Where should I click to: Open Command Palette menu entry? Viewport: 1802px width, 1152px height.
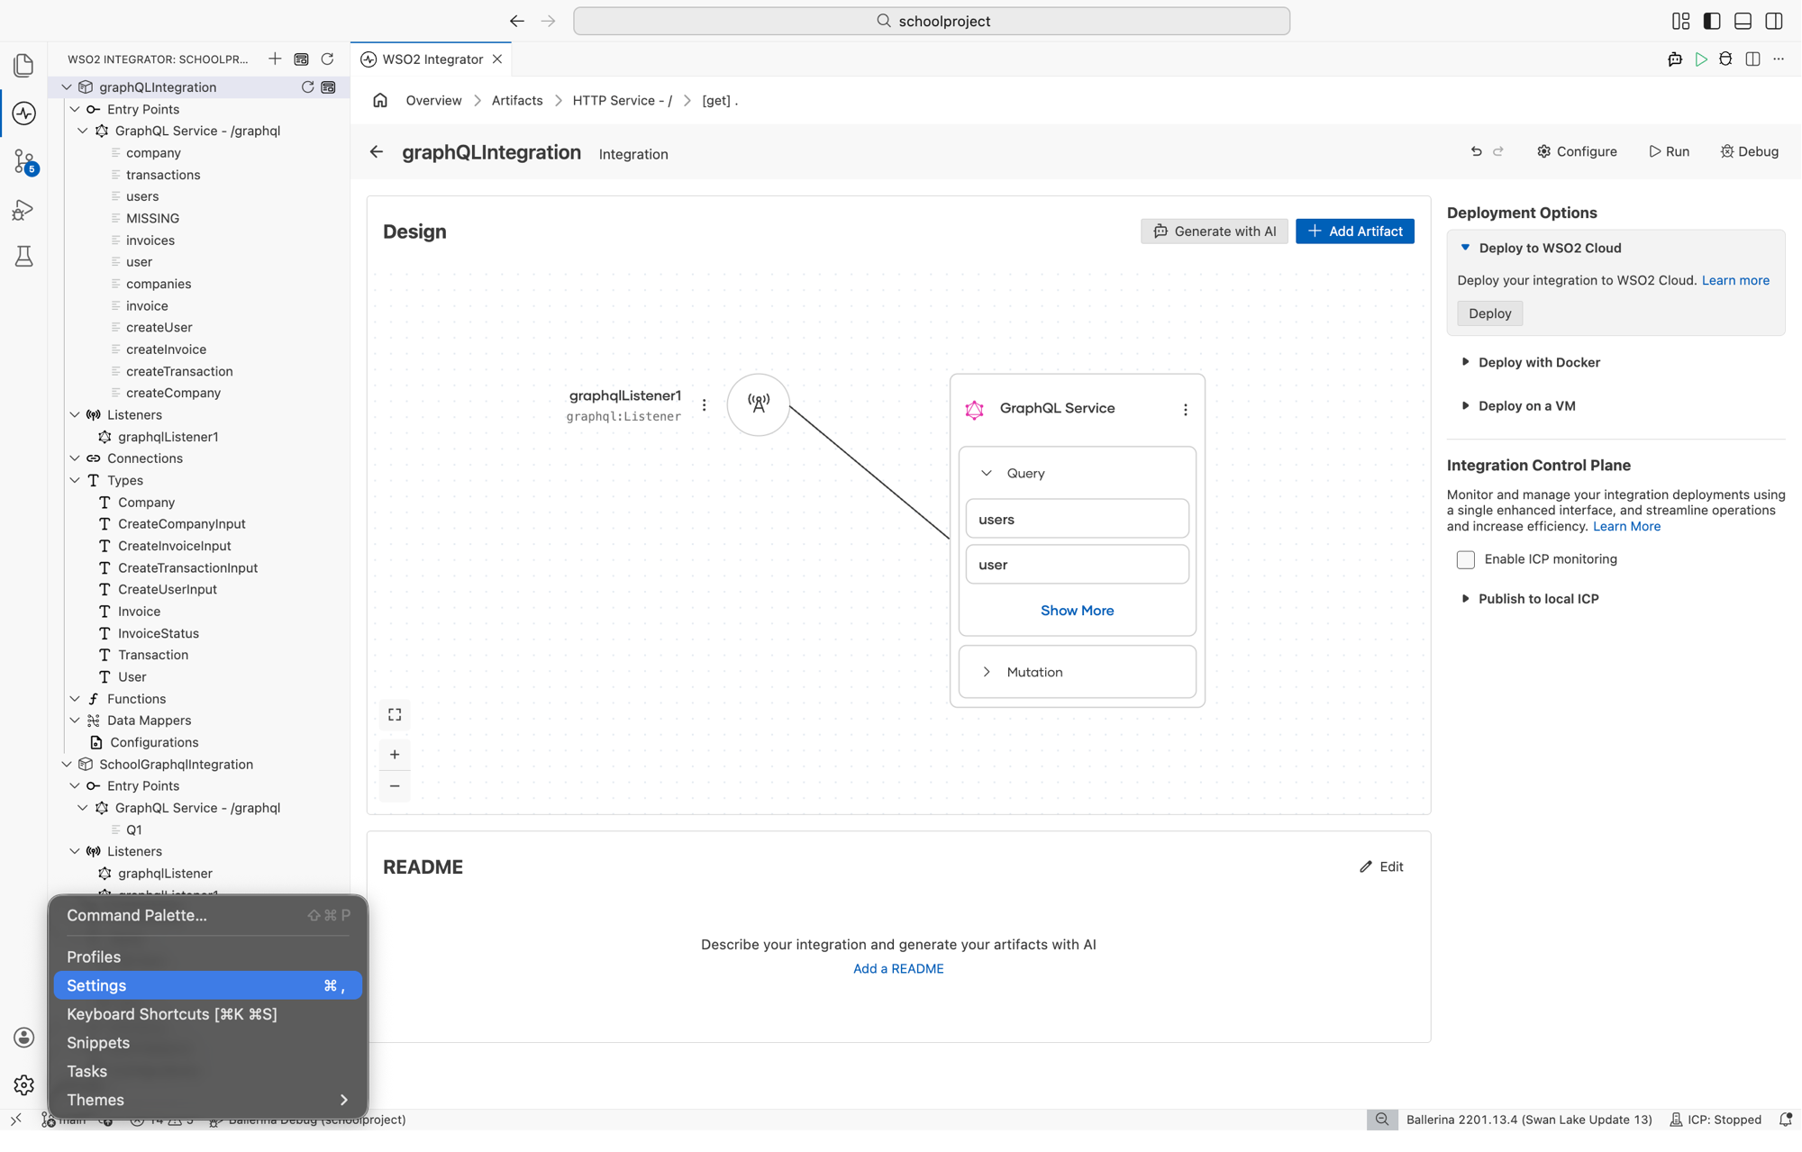[x=208, y=915]
